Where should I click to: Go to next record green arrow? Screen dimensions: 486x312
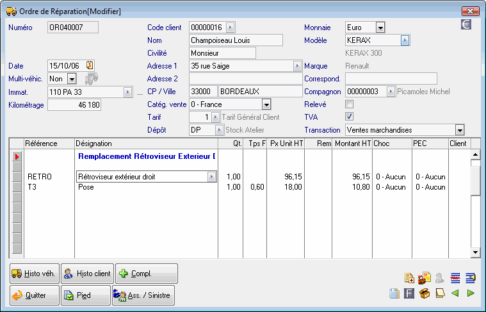[x=471, y=293]
